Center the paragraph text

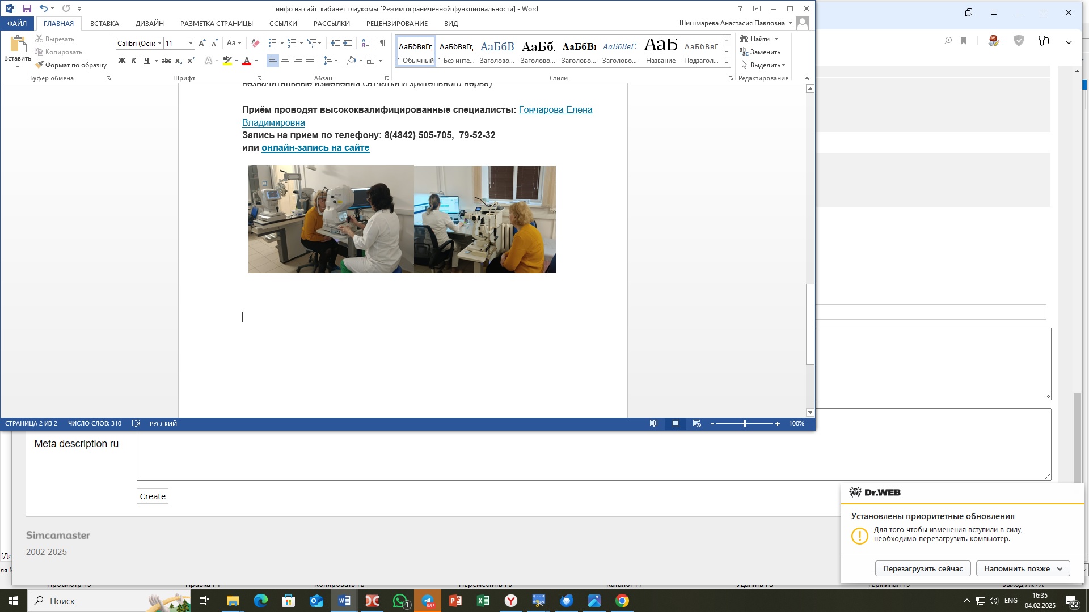(x=285, y=61)
